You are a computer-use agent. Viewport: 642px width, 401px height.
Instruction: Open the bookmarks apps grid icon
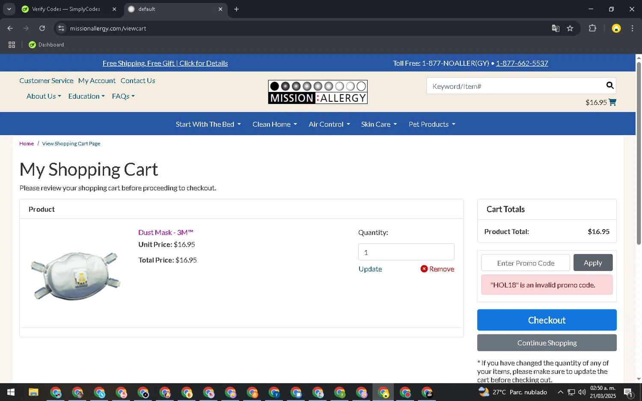tap(12, 44)
